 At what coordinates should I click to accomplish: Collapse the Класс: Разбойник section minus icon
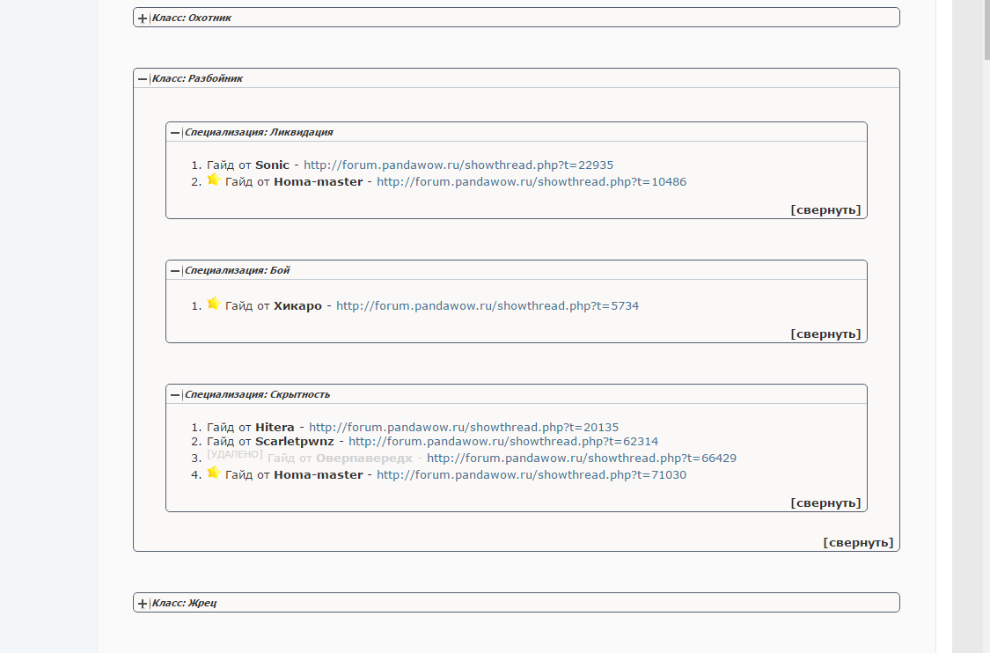tap(143, 78)
